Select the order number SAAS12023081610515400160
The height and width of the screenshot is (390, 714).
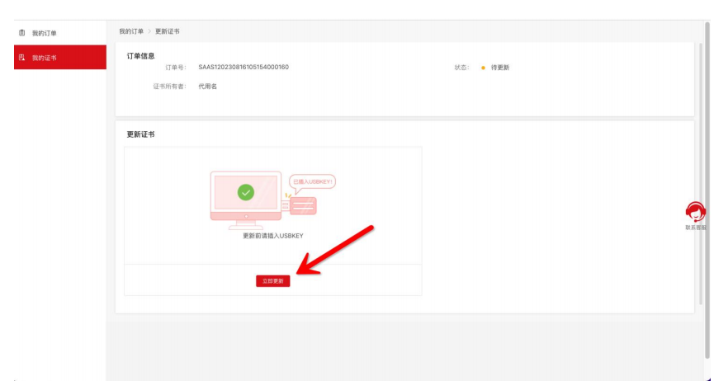(x=244, y=67)
